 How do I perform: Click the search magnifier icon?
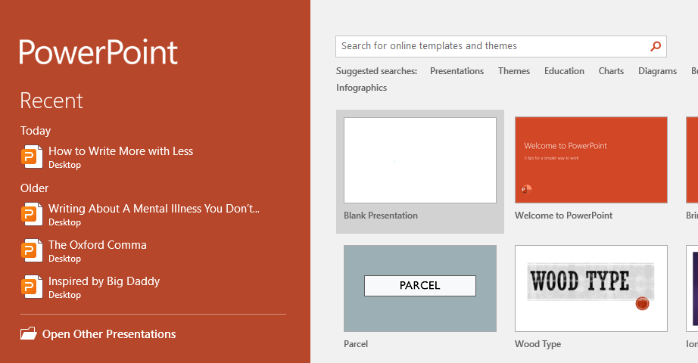point(656,46)
